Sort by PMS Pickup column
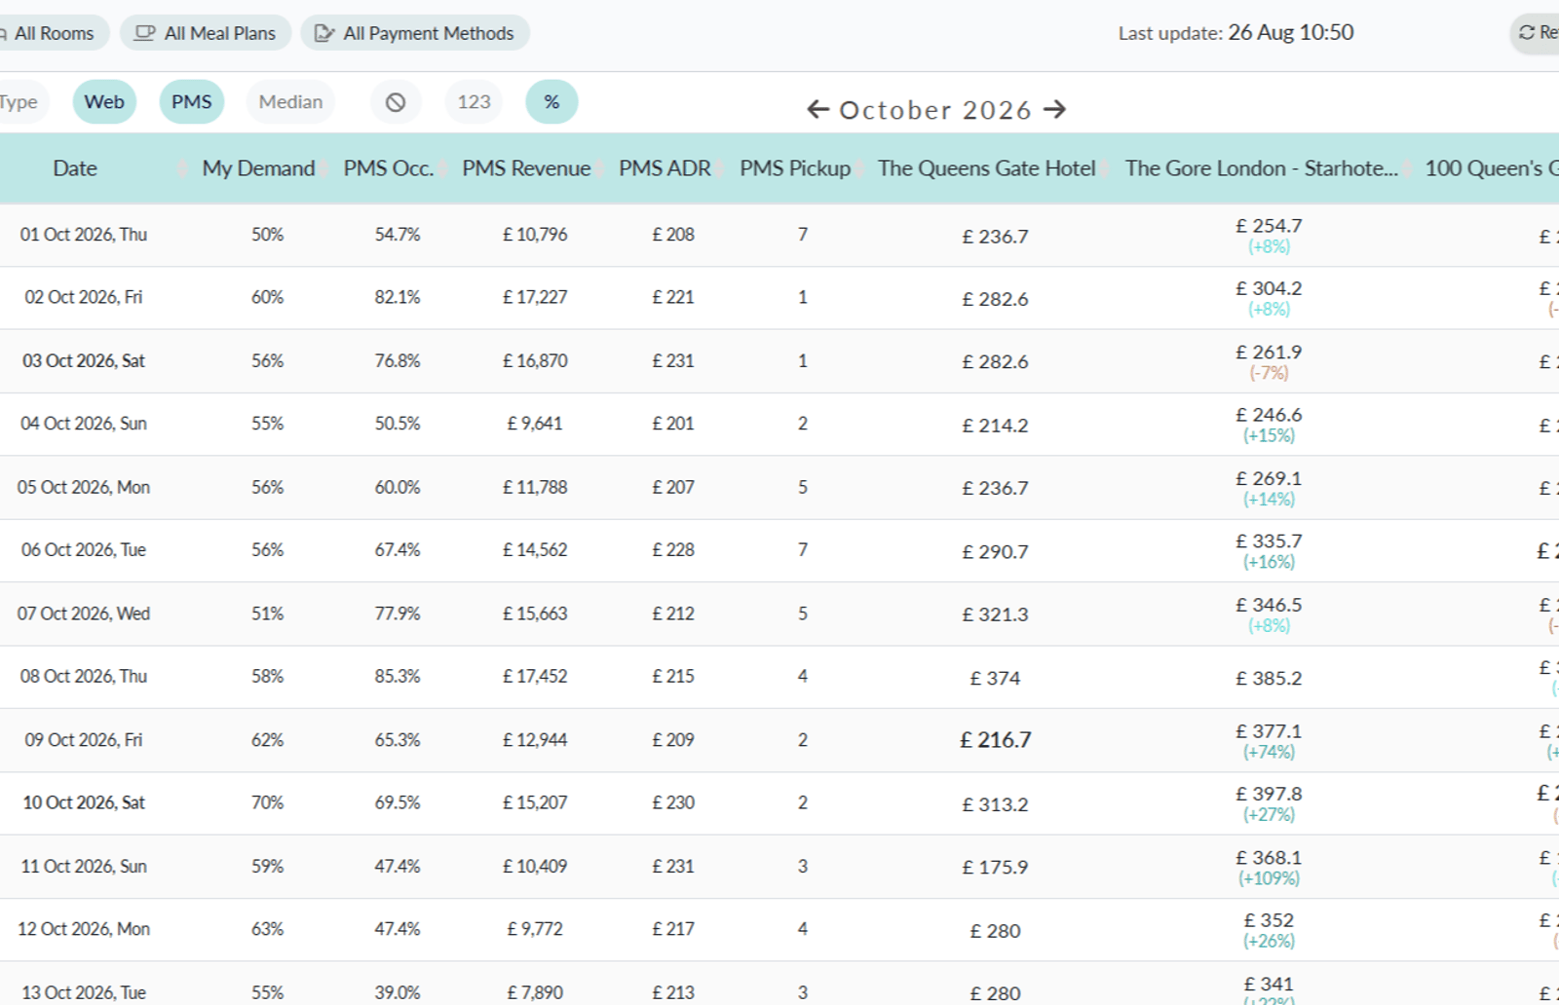Viewport: 1559px width, 1005px height. [795, 168]
